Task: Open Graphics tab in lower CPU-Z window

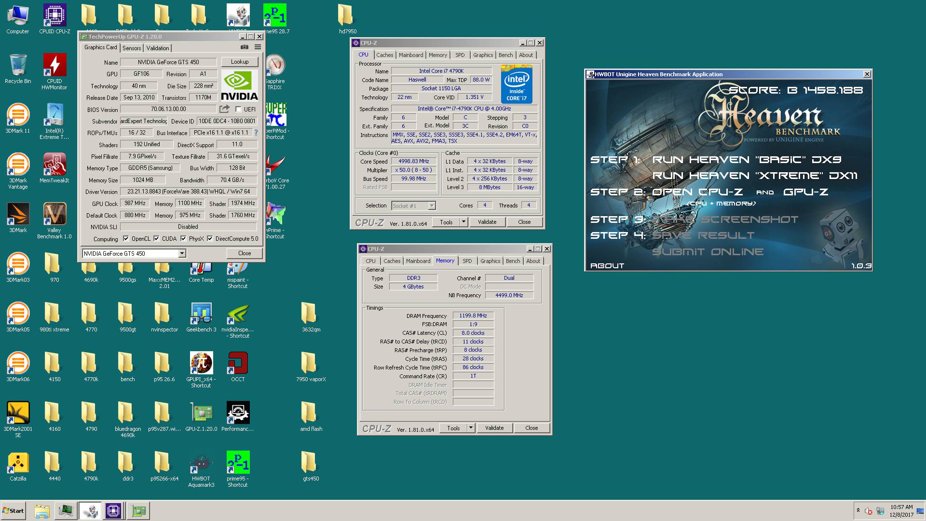Action: tap(490, 261)
